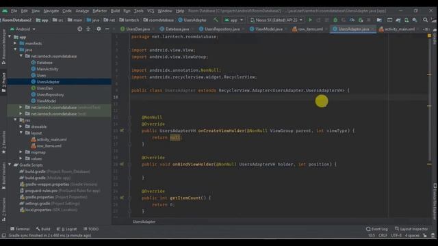Open the Android project view dropdown
Viewport: 438px width, 246px height.
pos(23,29)
